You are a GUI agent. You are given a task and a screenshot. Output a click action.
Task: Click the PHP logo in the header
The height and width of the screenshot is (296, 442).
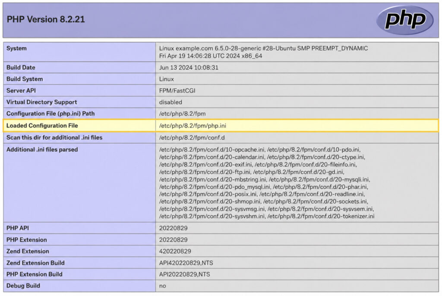click(x=405, y=20)
